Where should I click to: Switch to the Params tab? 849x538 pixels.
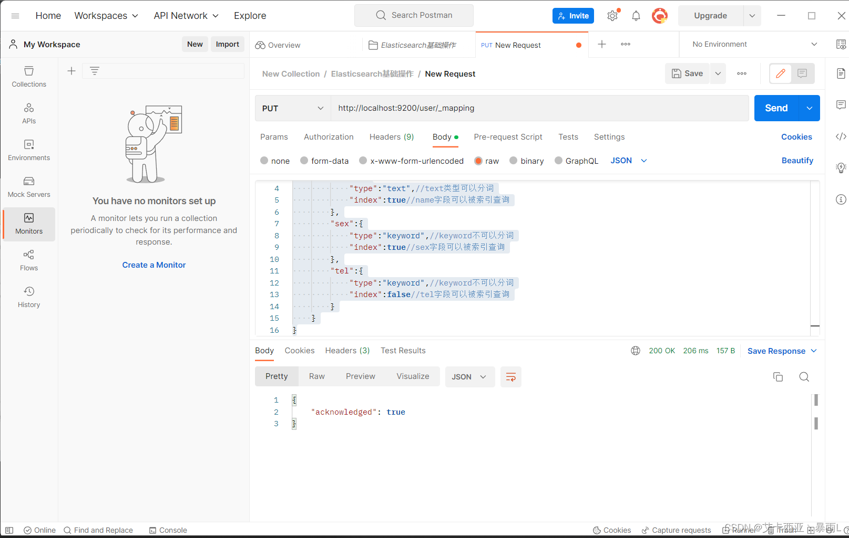click(x=274, y=137)
